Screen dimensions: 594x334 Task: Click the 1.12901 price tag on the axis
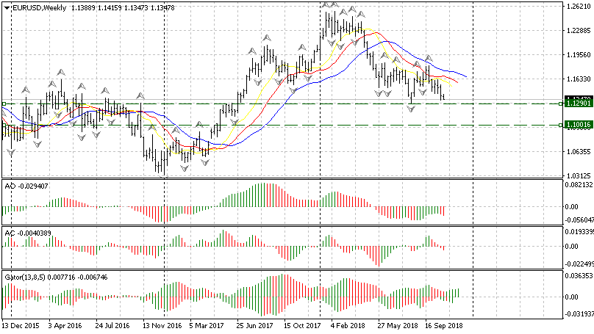(578, 104)
